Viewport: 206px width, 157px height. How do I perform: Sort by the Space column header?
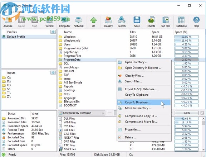click(x=156, y=32)
